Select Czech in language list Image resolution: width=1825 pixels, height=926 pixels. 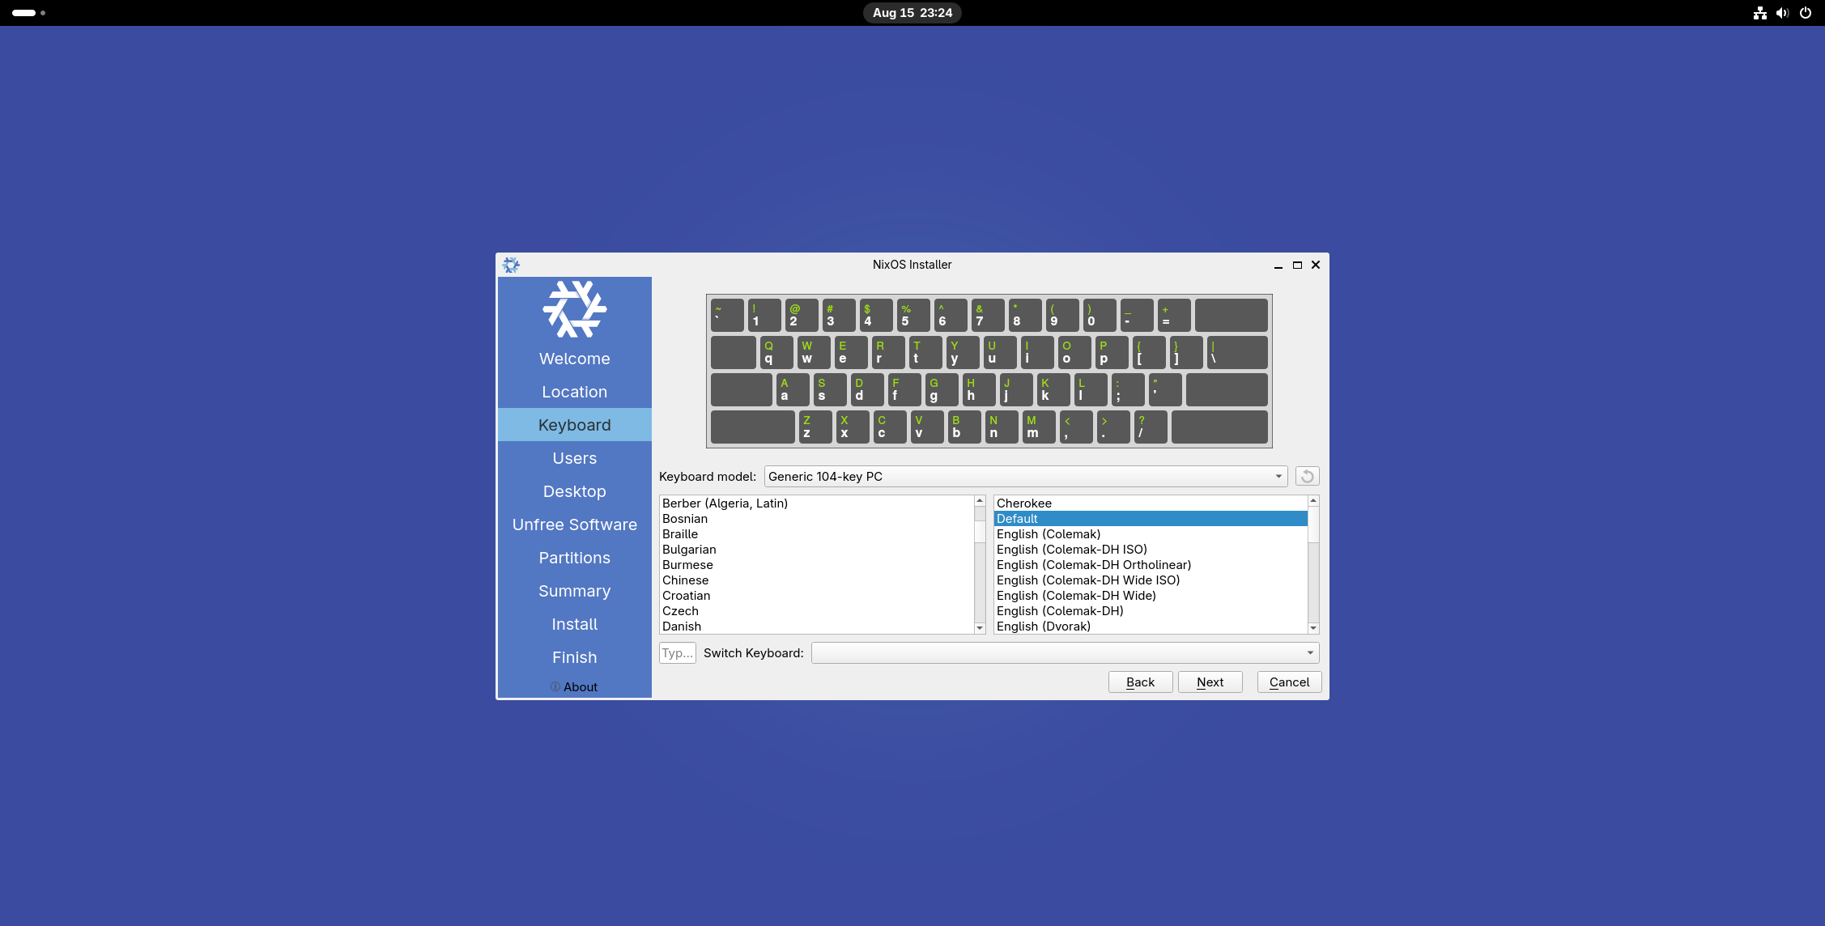point(816,611)
